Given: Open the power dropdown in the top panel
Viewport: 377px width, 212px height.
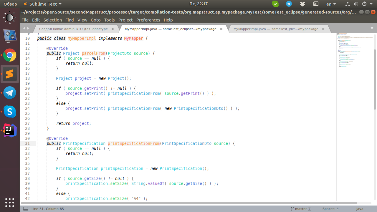Looking at the screenshot, I should tap(365, 4).
